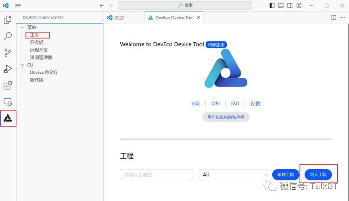Open the 官网 link
This screenshot has width=349, height=201.
[x=195, y=104]
